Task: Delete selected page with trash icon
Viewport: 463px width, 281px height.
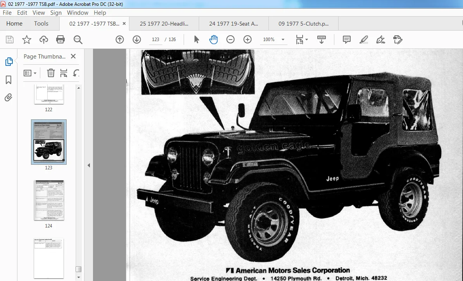Action: click(x=51, y=73)
